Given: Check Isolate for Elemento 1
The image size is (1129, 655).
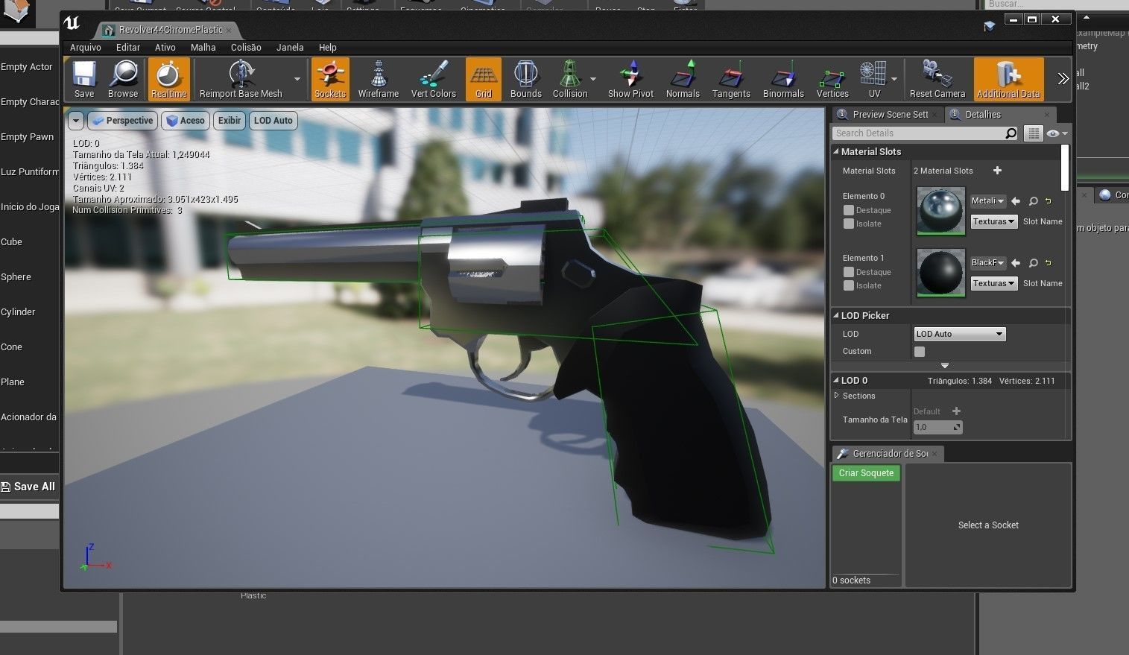Looking at the screenshot, I should click(848, 285).
